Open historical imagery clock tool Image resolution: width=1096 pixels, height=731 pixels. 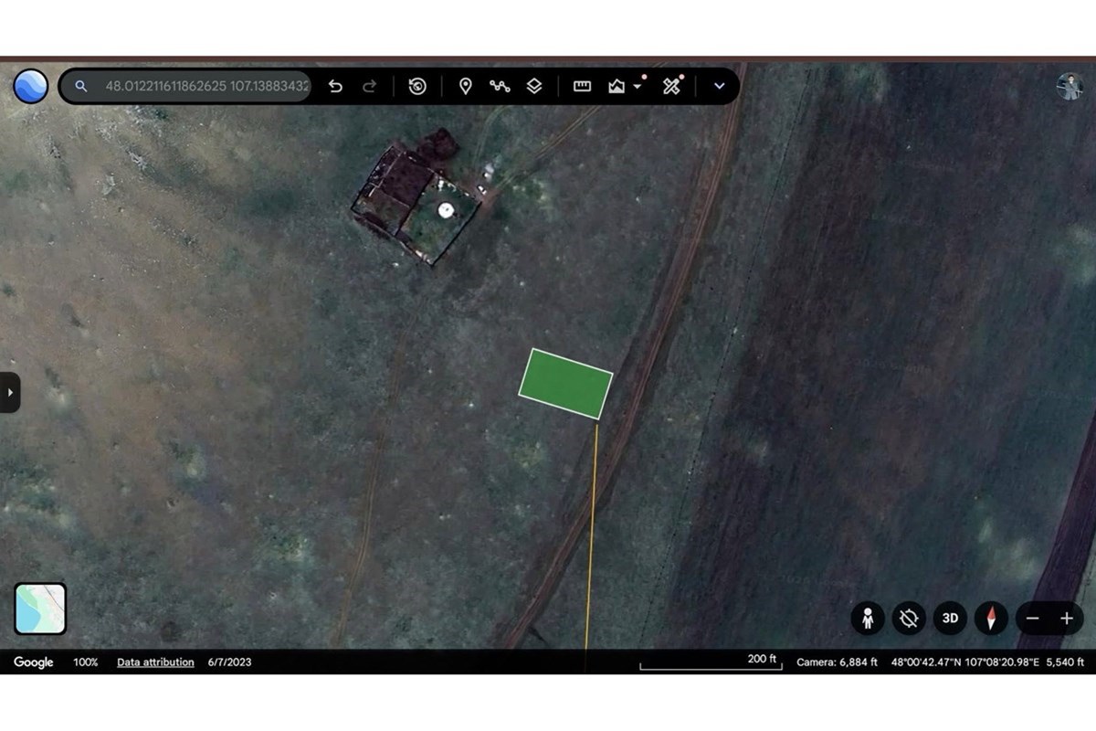417,86
